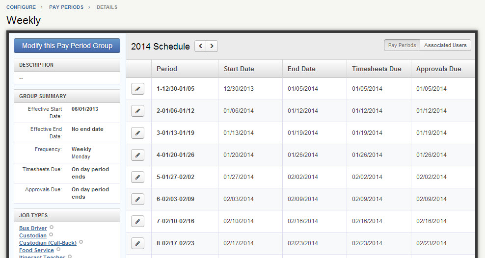Edit pay period 1-12/30-01/05 pencil icon
This screenshot has height=258, width=485.
tap(137, 89)
